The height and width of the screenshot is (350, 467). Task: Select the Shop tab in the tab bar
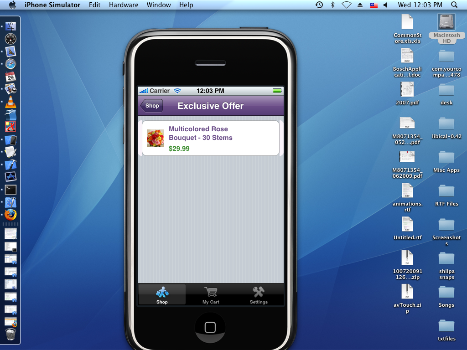pyautogui.click(x=162, y=295)
